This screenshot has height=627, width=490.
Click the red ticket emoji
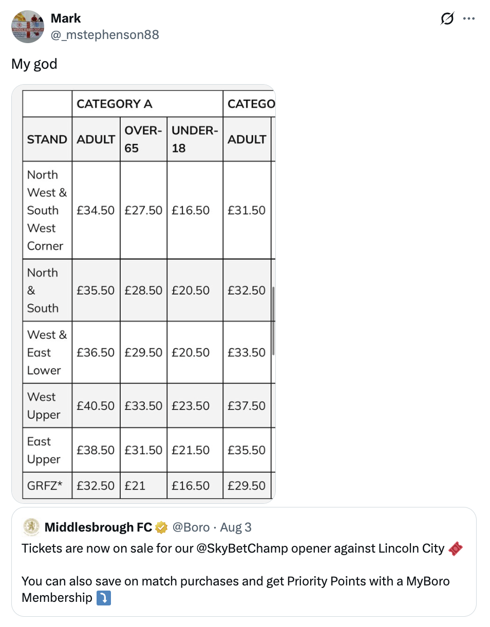coord(455,548)
